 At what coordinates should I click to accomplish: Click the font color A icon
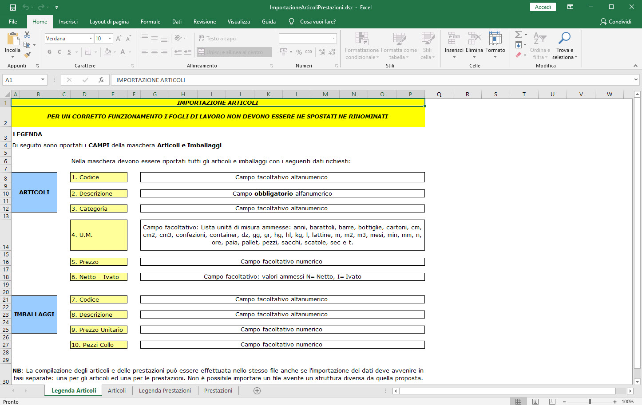pos(123,52)
